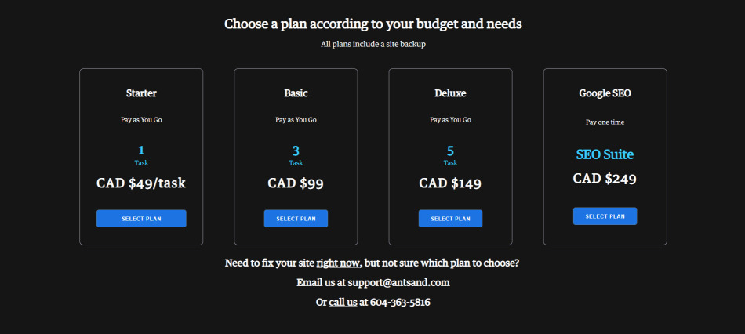The width and height of the screenshot is (745, 334).
Task: Click the "Pay one time" label
Action: point(605,122)
